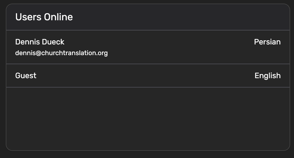
Task: Open the Dennis Dueck user row
Action: (x=148, y=47)
